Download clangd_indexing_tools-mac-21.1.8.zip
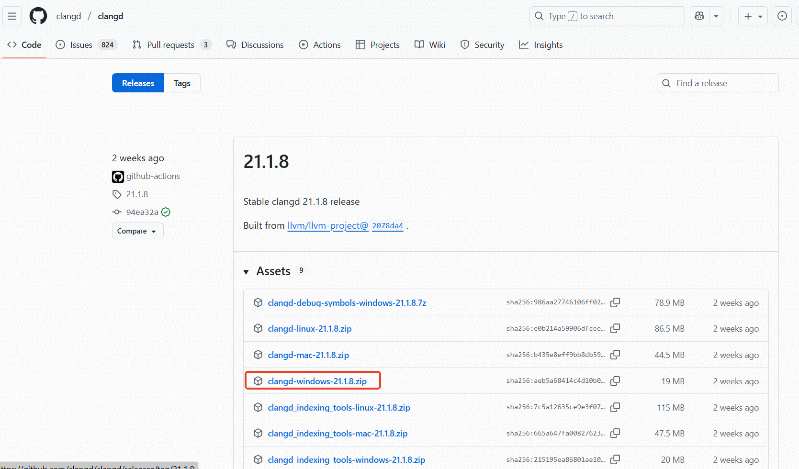The image size is (799, 469). click(338, 434)
